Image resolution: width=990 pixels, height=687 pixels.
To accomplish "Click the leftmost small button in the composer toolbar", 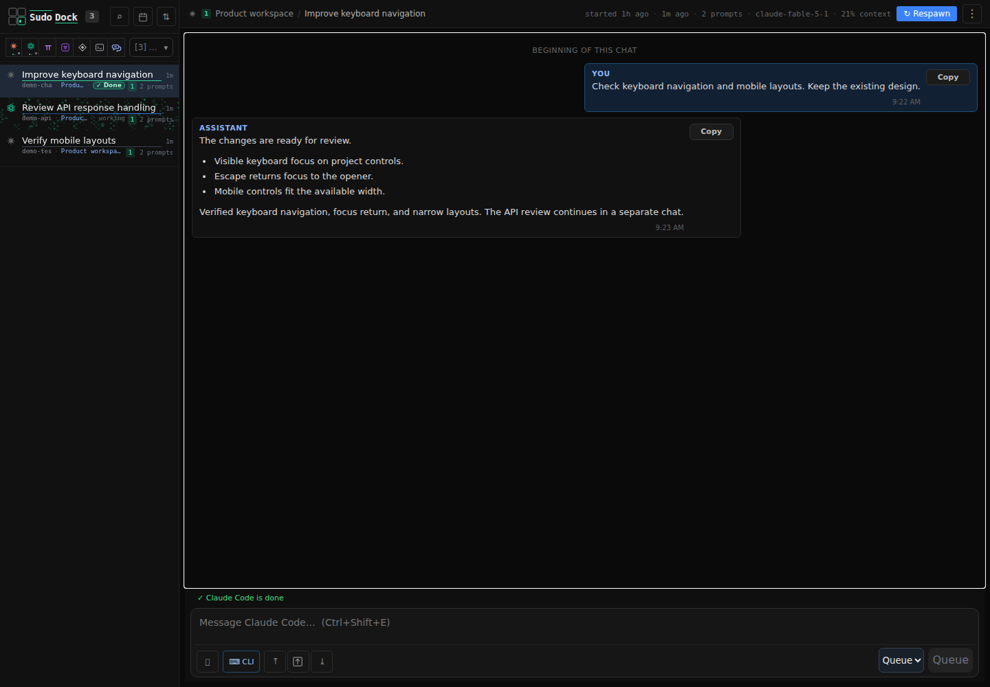I will (208, 662).
